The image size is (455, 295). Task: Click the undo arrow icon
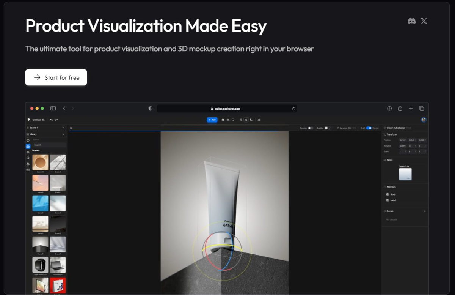[52, 120]
